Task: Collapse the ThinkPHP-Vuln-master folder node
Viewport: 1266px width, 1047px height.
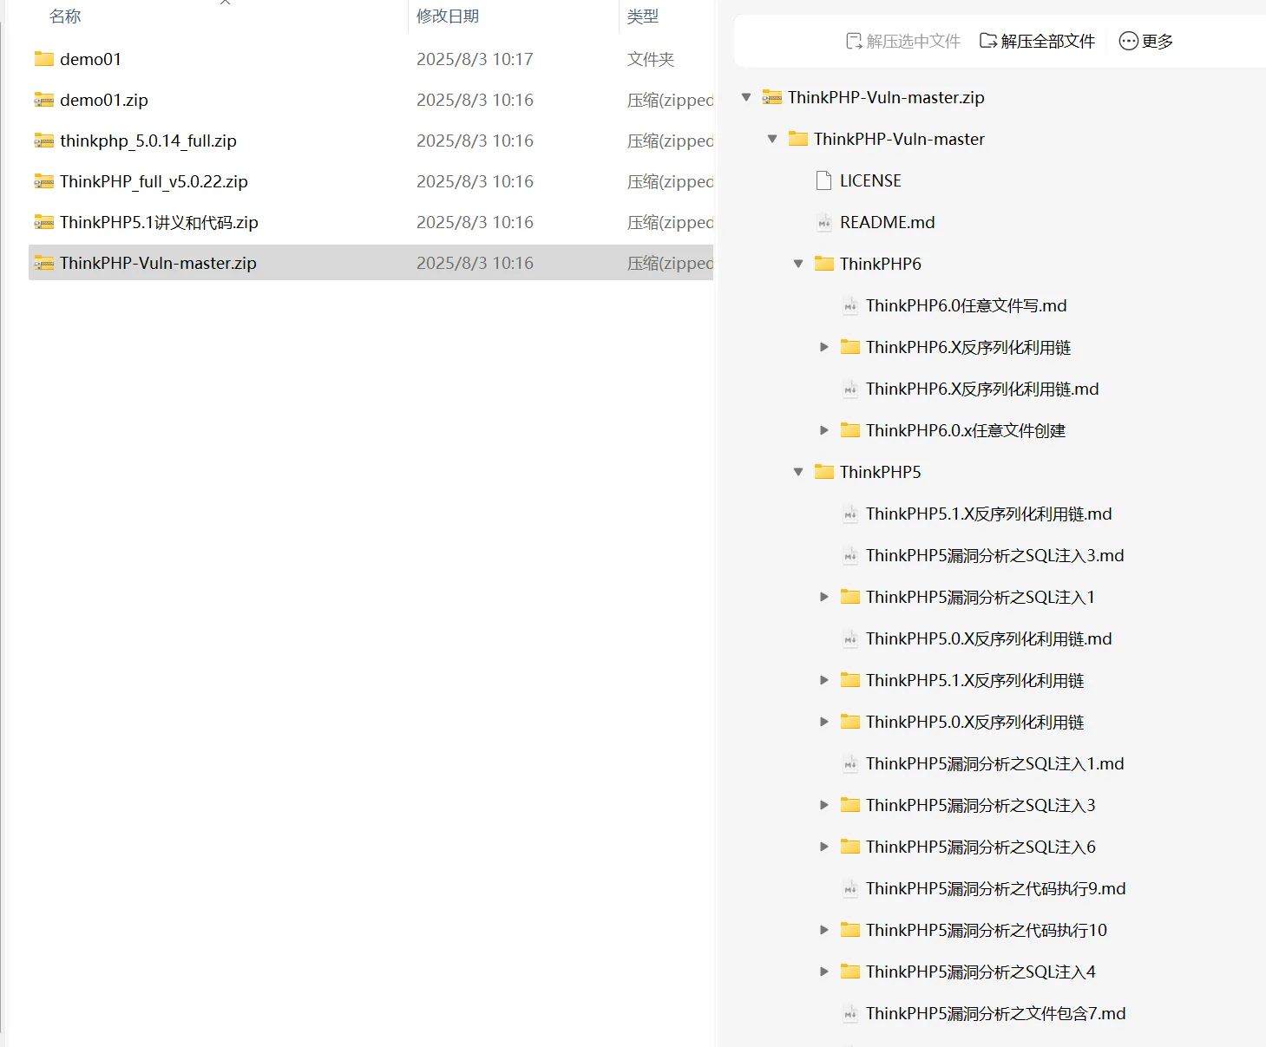Action: [x=772, y=139]
